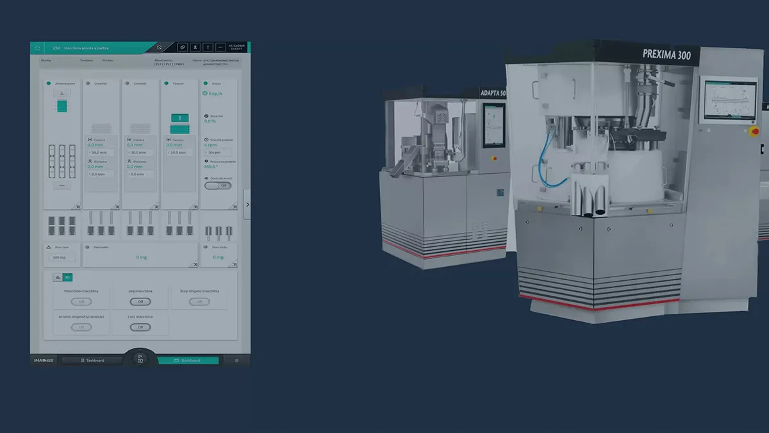The width and height of the screenshot is (769, 433).
Task: Click the SYSTEM ADMINISTRATOR user label
Action: pyautogui.click(x=220, y=61)
